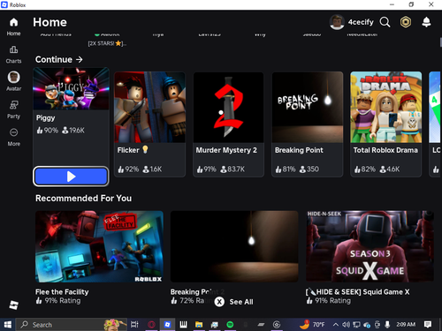Open the notifications bell

coord(426,22)
